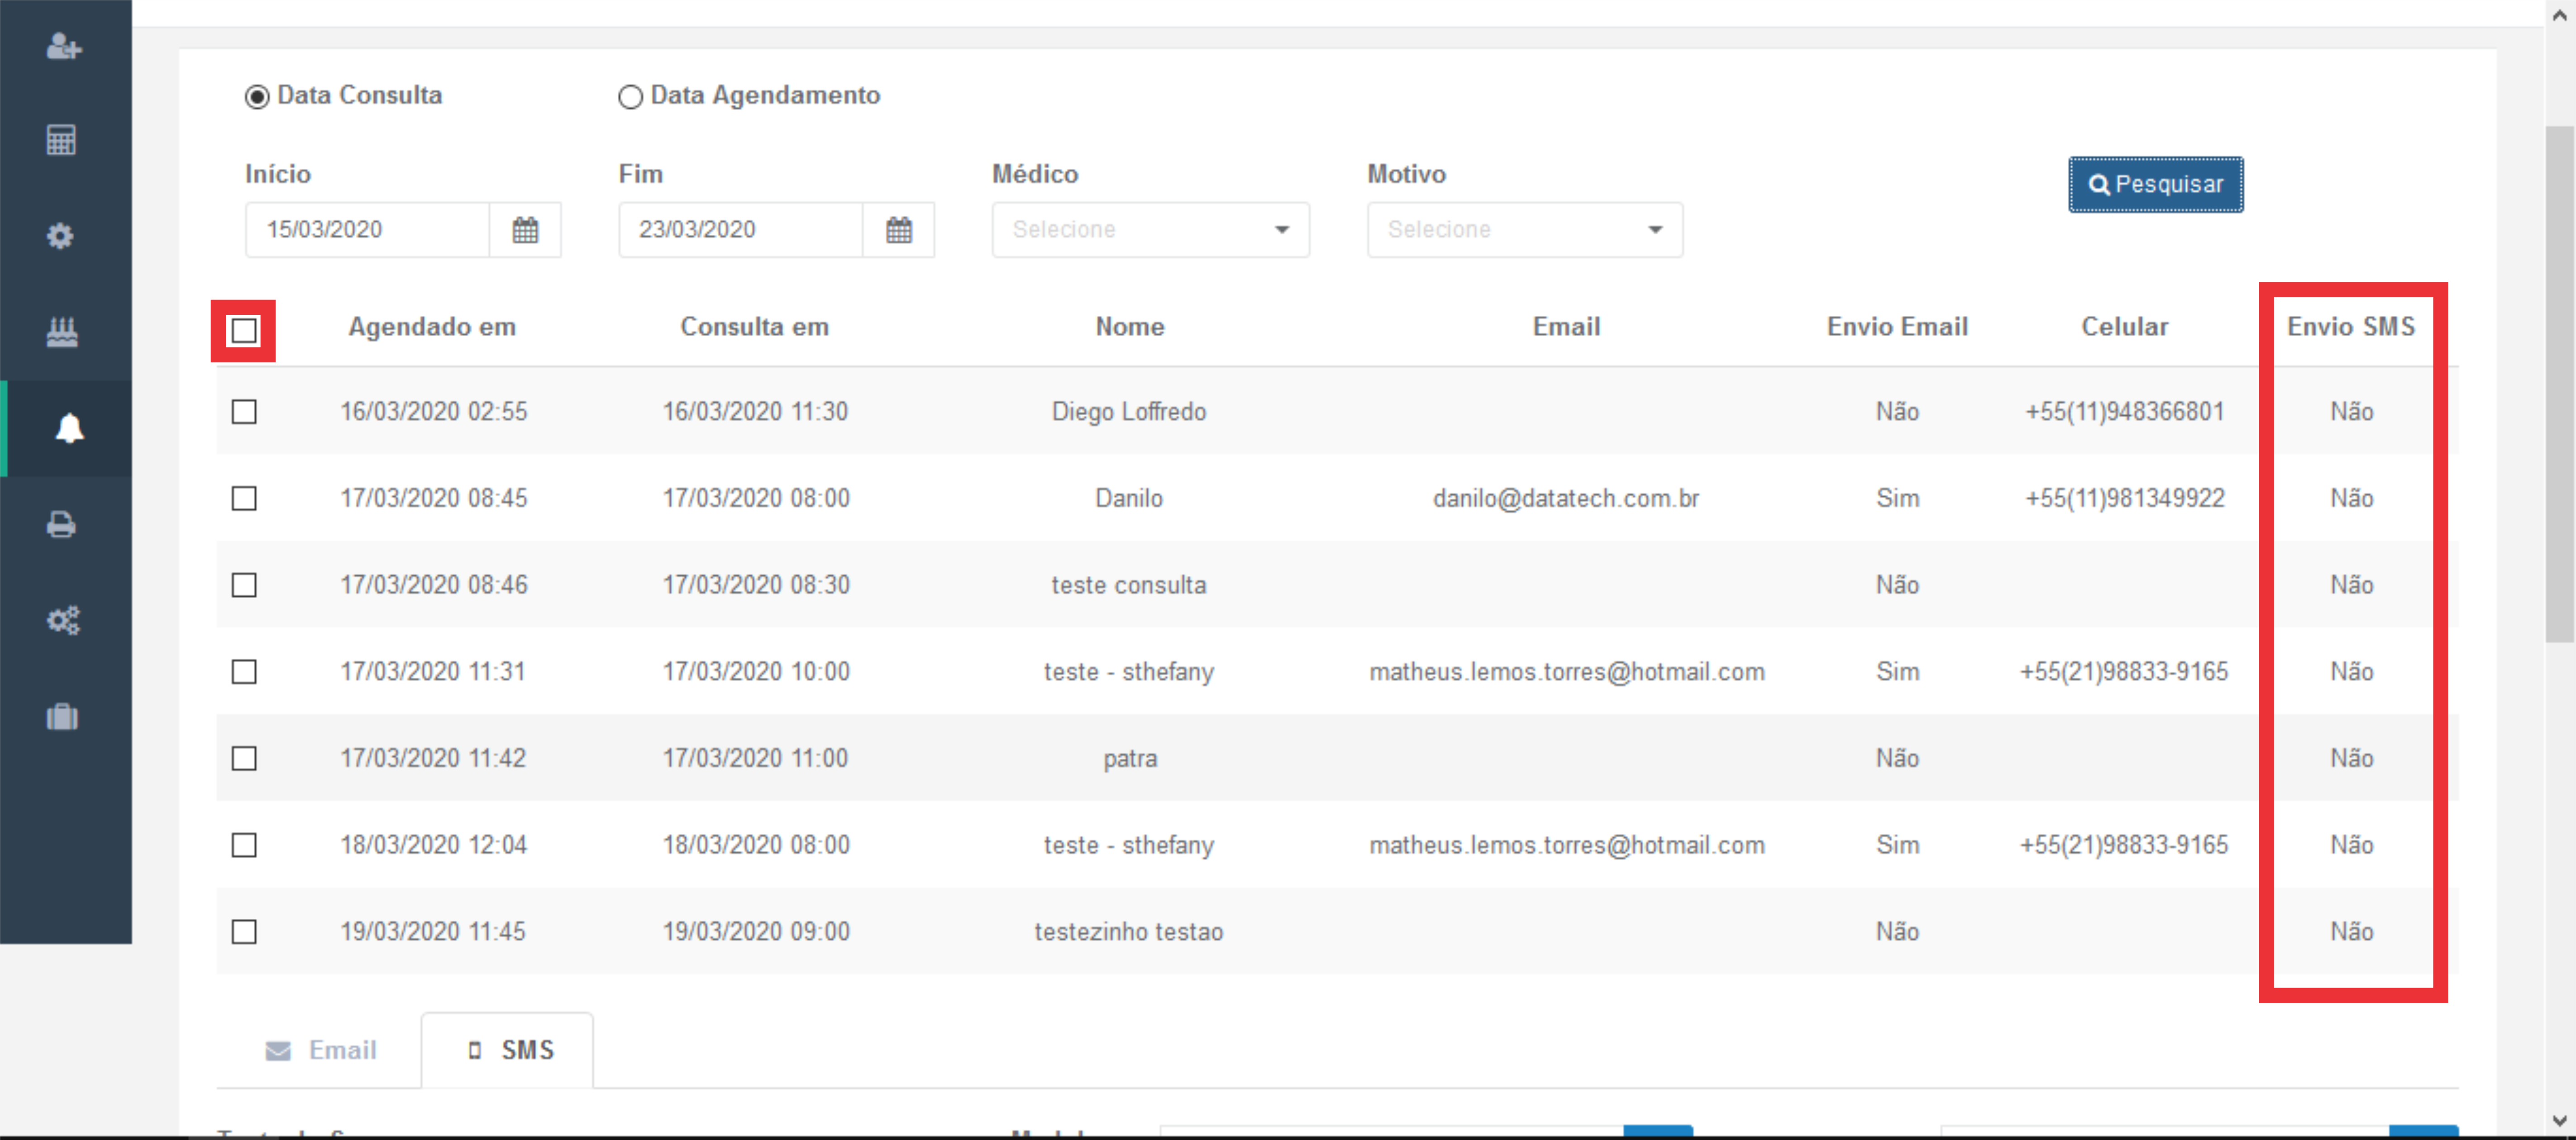Image resolution: width=2576 pixels, height=1140 pixels.
Task: Open calendar picker for Início date
Action: 525,230
